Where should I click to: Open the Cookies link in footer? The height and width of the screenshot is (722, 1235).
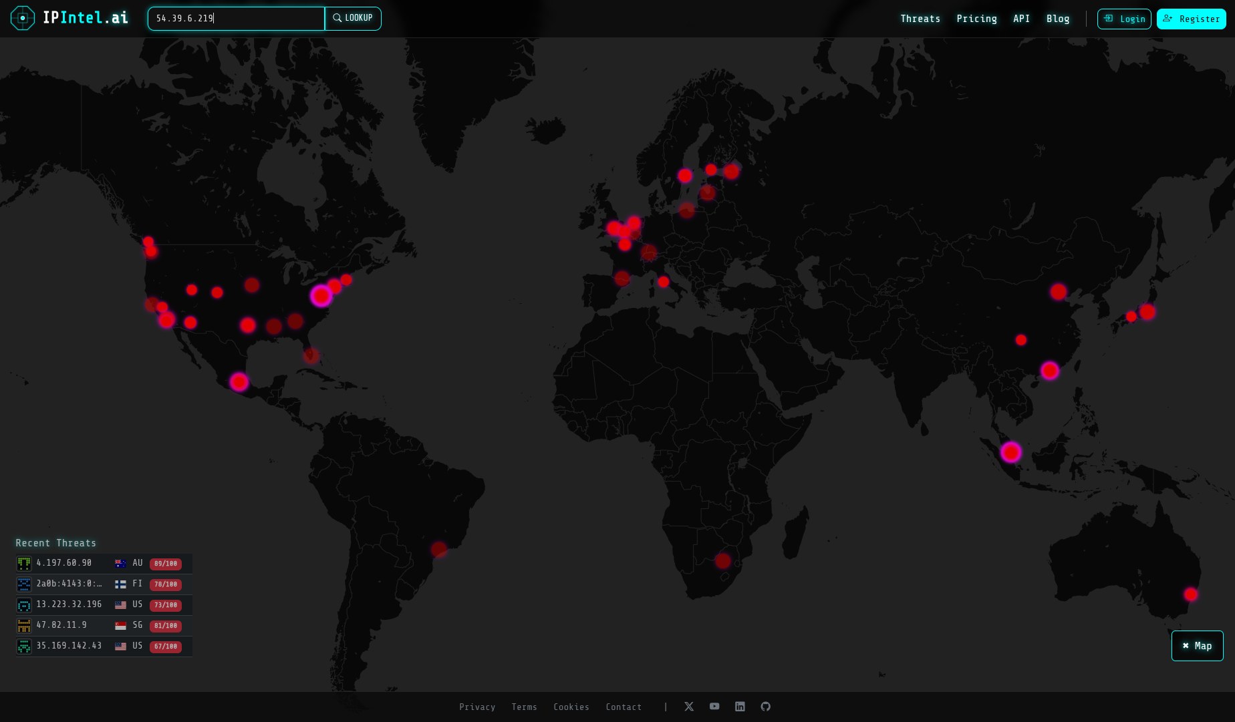[571, 707]
